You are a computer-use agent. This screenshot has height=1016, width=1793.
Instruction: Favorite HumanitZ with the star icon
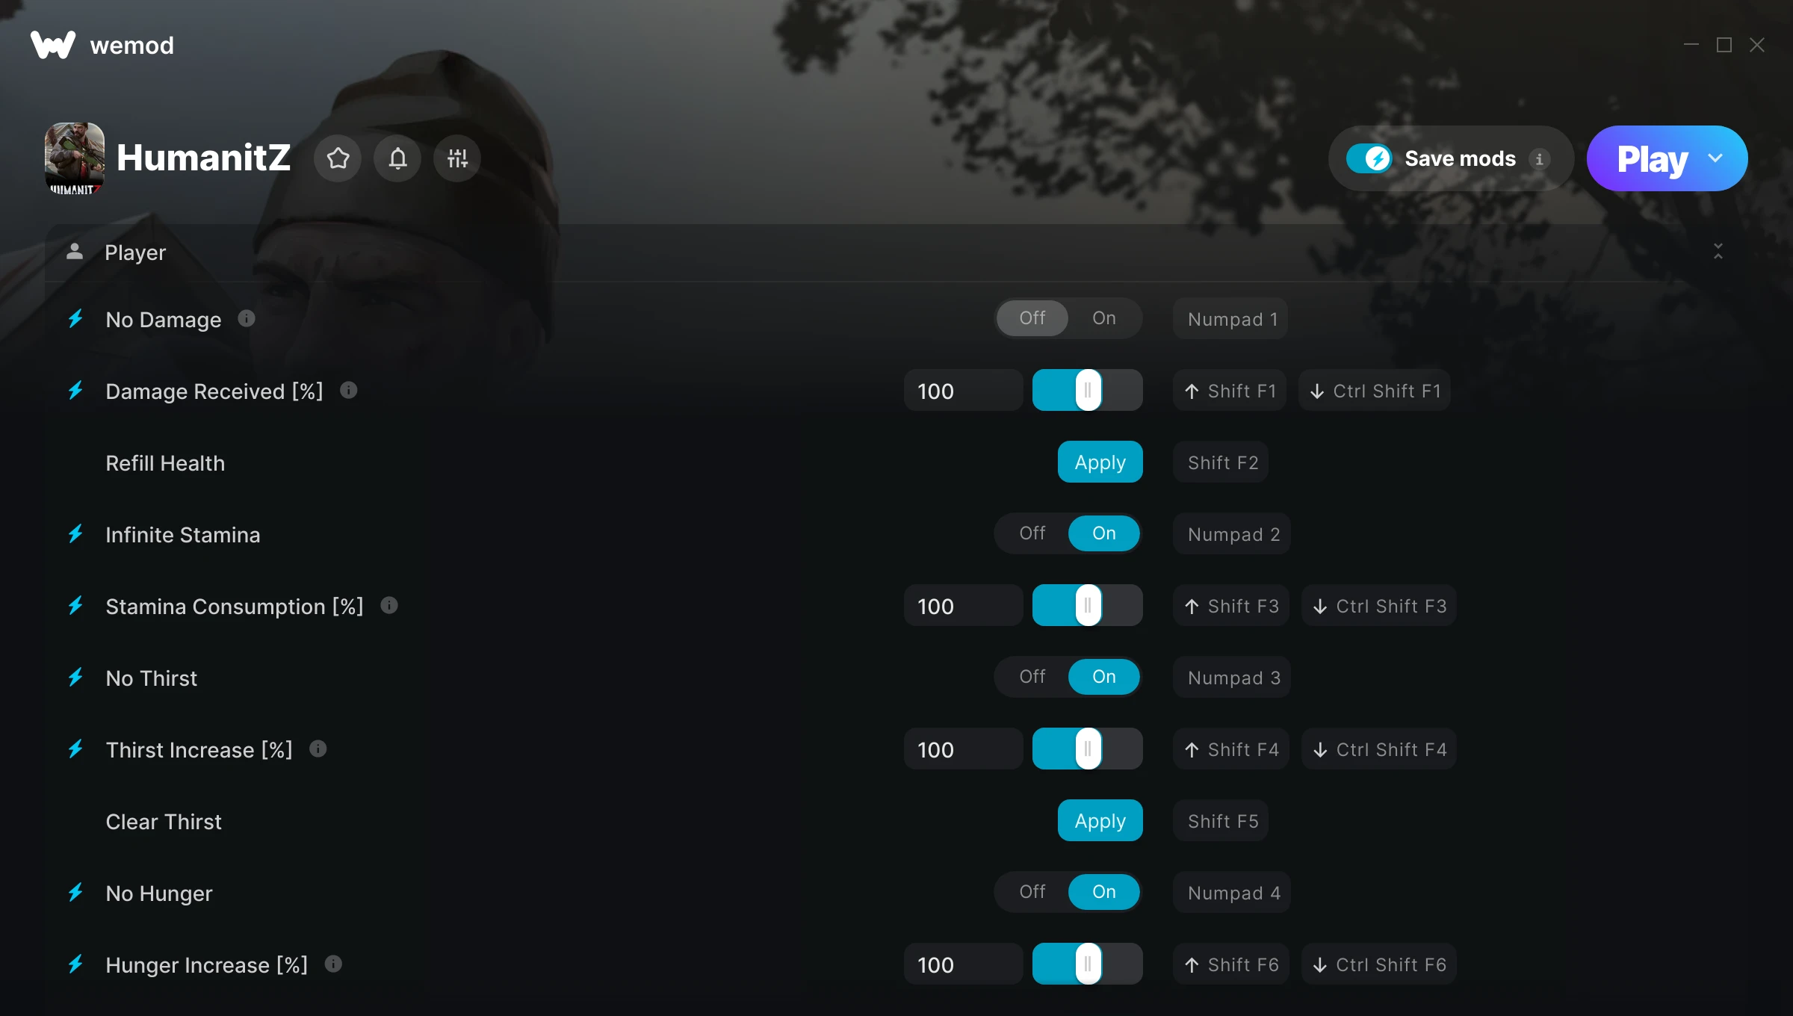click(x=338, y=158)
